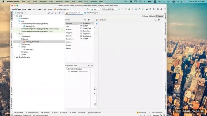This screenshot has height=116, width=207.
Task: Open the Navigate menu
Action: (x=43, y=1)
